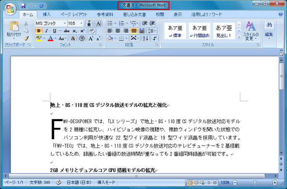Toggle subscript formatting
The width and height of the screenshot is (287, 189).
[x=74, y=31]
